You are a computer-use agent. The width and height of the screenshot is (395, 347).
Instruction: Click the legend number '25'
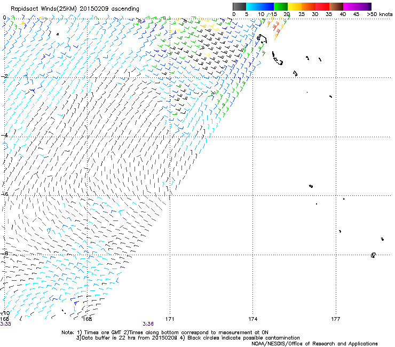pyautogui.click(x=302, y=14)
